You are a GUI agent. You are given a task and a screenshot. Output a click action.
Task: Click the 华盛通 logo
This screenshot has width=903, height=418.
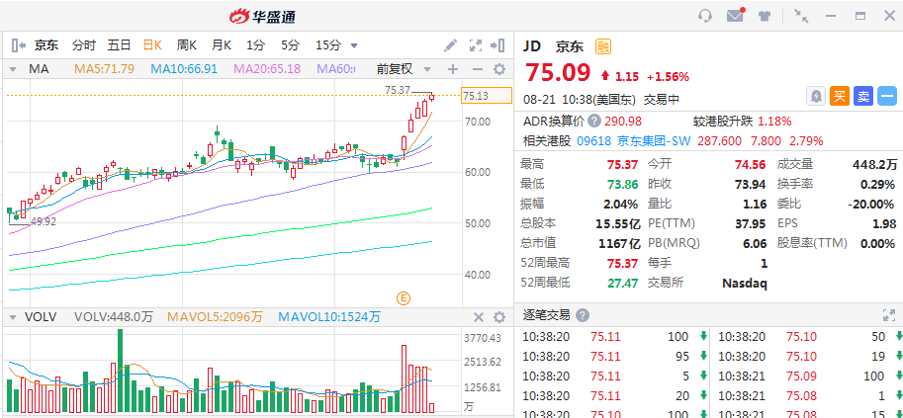point(263,16)
